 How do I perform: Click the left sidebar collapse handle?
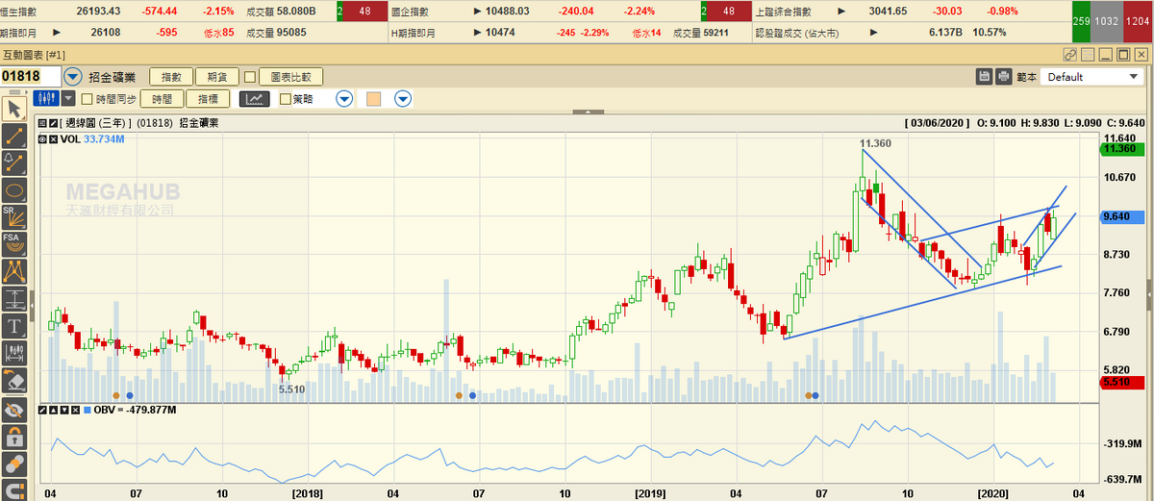coord(32,306)
